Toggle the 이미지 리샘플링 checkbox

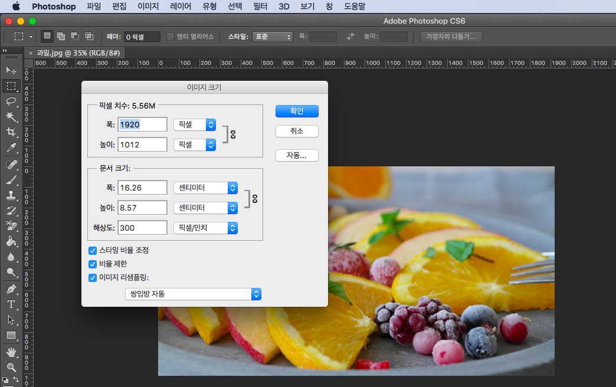93,278
